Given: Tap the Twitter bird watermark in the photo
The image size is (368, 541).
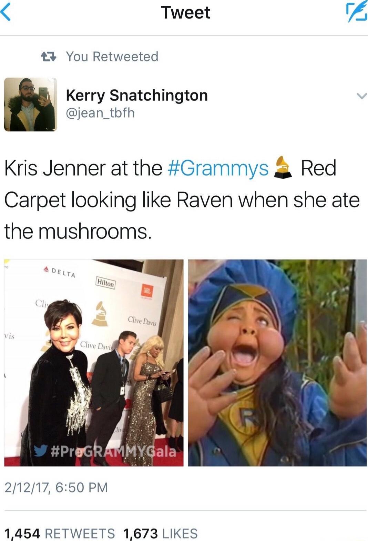Looking at the screenshot, I should point(41,451).
